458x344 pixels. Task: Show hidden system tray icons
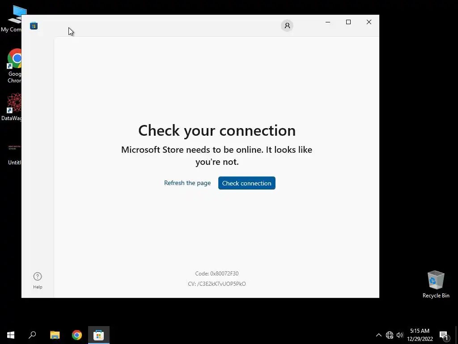(x=378, y=335)
